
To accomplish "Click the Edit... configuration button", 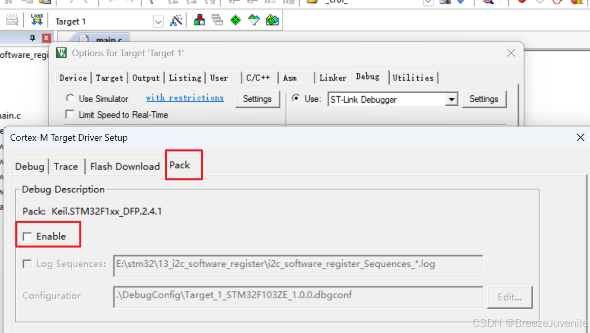I will (509, 297).
